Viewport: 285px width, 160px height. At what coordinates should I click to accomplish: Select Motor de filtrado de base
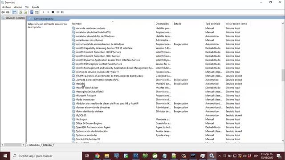pyautogui.click(x=90, y=112)
